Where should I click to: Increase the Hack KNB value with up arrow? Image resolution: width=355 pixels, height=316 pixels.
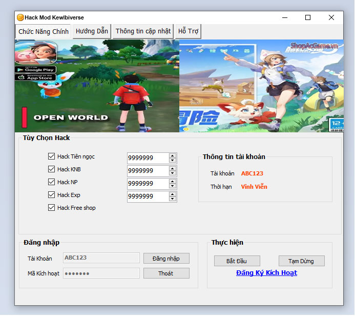click(173, 169)
